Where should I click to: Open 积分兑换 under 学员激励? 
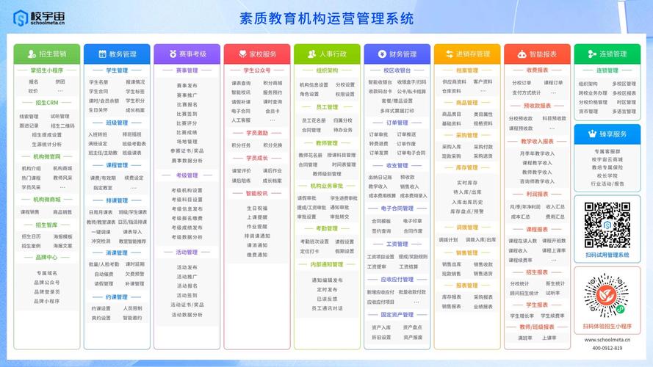pos(273,145)
